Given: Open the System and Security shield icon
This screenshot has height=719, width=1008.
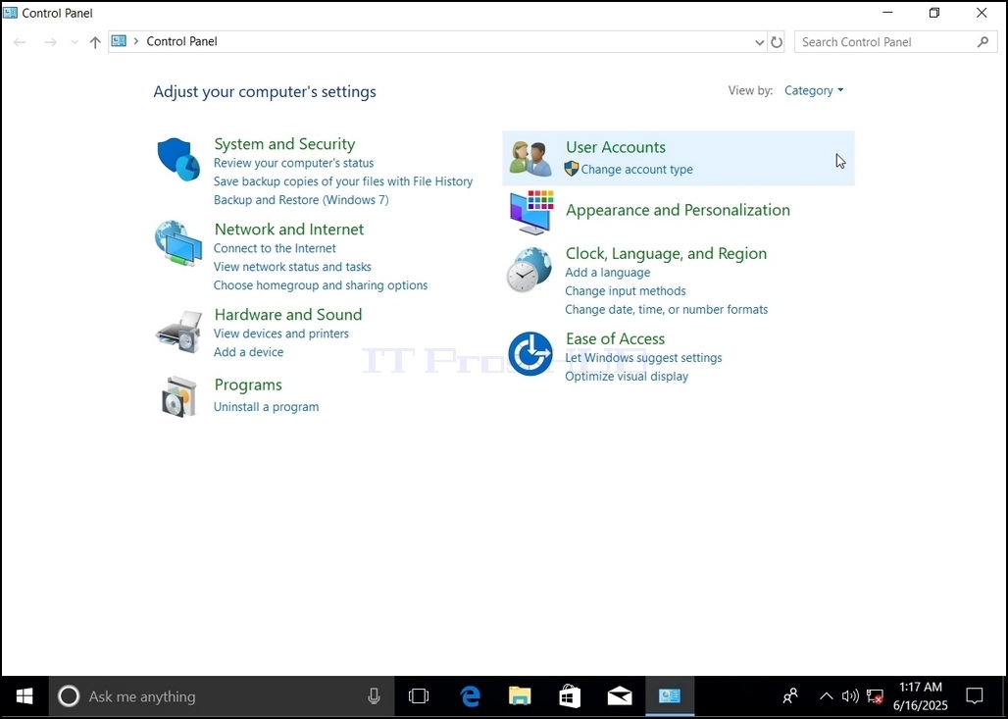Looking at the screenshot, I should 178,159.
